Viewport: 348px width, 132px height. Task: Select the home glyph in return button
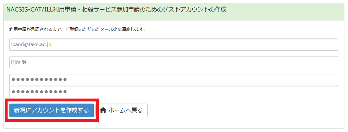[103, 110]
